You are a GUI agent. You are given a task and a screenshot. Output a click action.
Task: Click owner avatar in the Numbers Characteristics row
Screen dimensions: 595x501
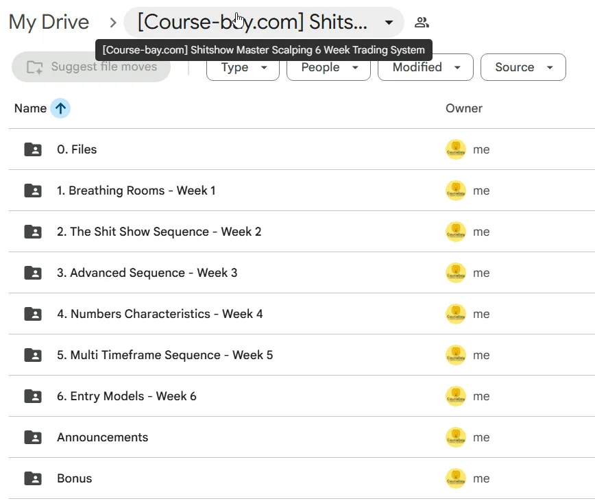[456, 314]
